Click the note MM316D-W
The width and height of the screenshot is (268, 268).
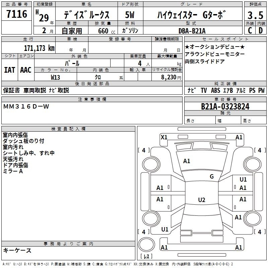[26, 107]
